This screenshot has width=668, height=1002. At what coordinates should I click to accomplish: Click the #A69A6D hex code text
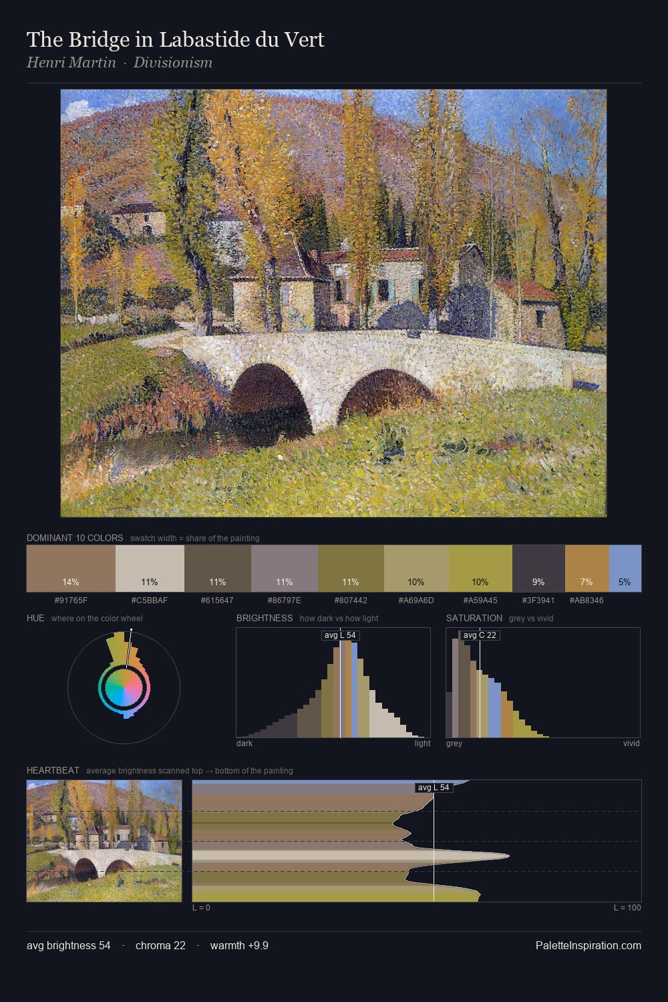416,601
